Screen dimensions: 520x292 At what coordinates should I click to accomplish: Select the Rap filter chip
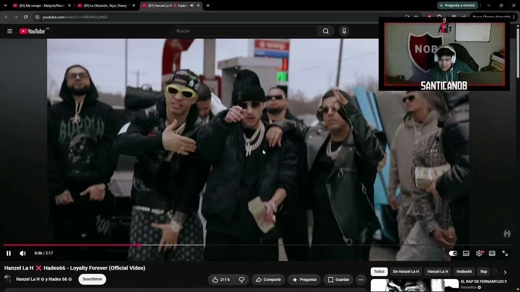coord(483,272)
